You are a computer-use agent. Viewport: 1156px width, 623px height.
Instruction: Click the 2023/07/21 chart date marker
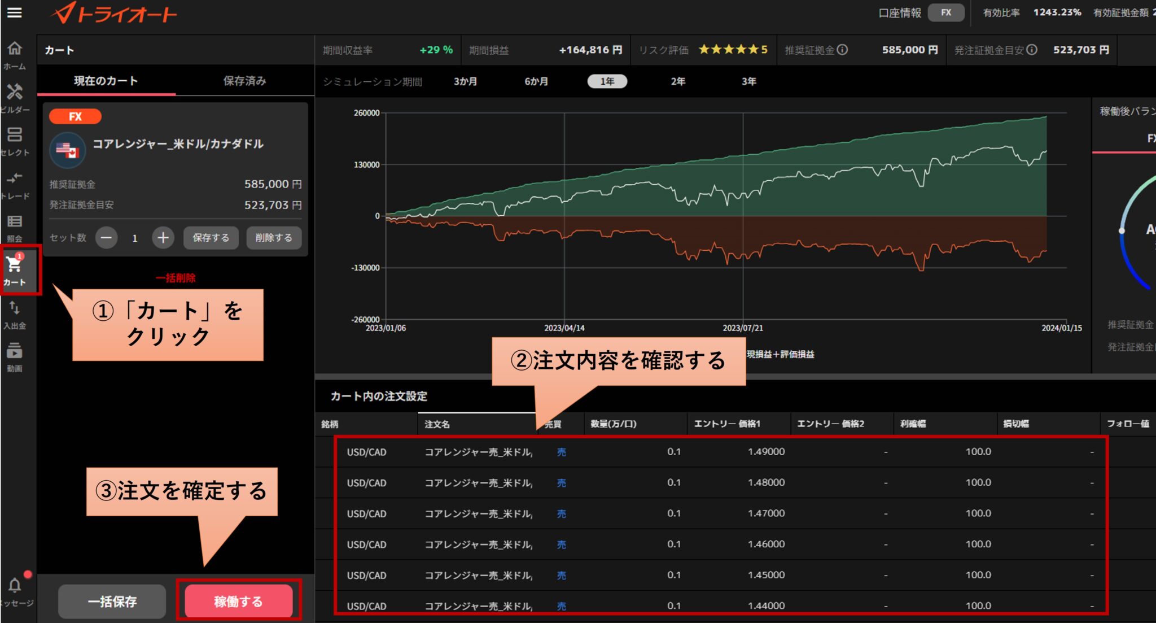point(743,328)
